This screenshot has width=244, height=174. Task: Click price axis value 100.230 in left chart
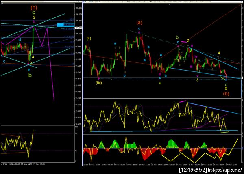click(78, 14)
